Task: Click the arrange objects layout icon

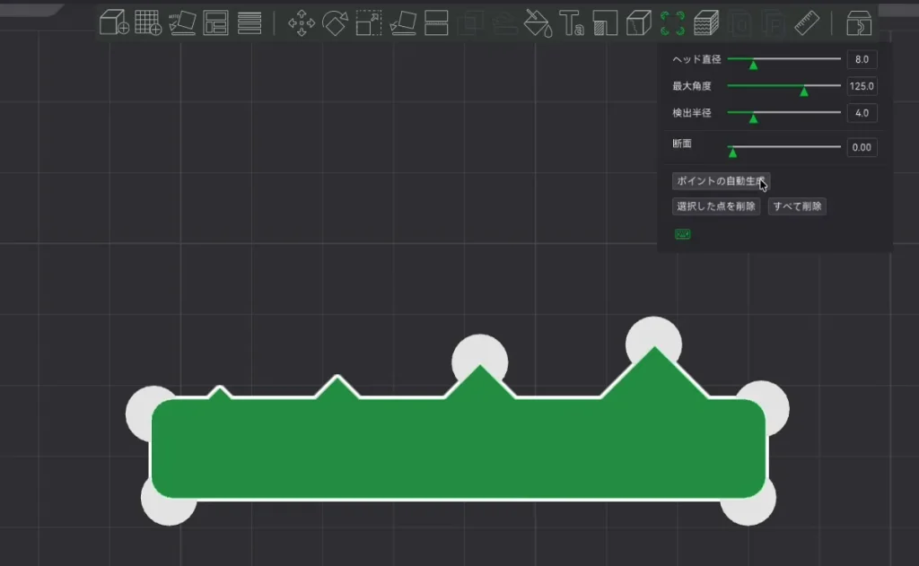Action: coord(215,23)
